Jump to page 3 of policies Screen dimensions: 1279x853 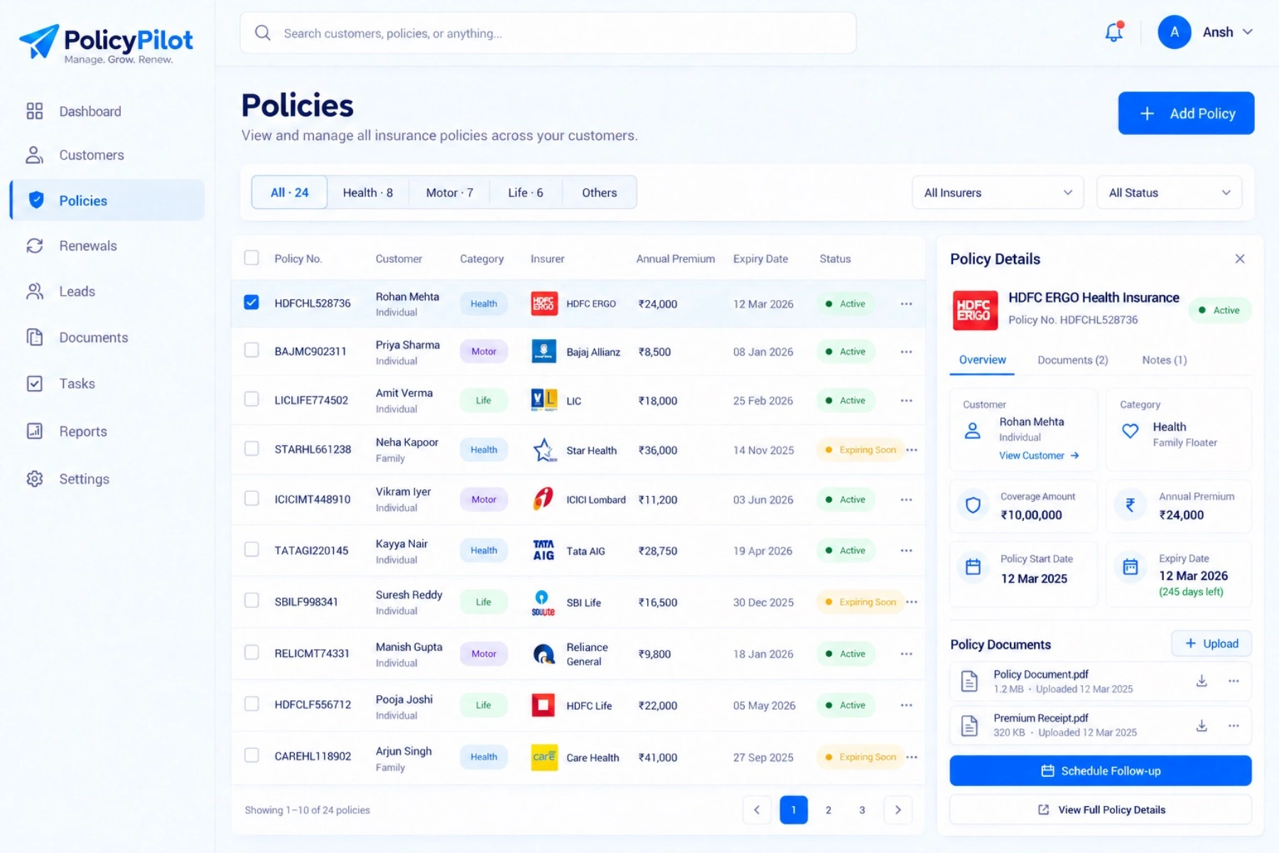[862, 810]
